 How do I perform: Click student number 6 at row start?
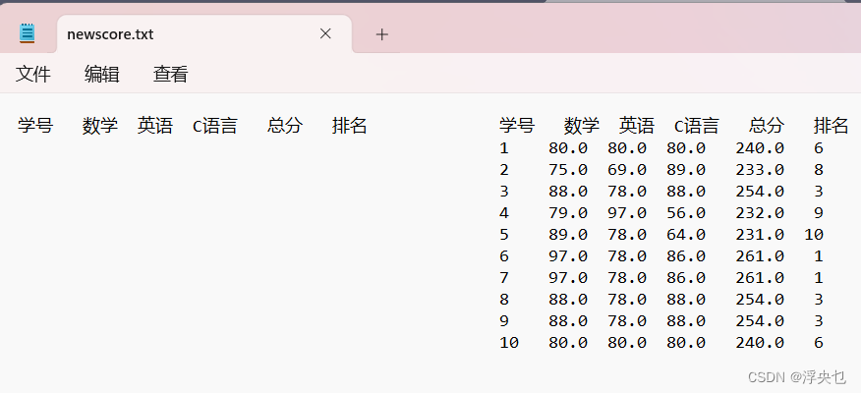point(504,255)
